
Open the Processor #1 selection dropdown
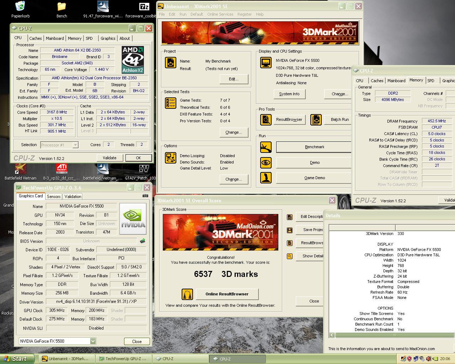[x=75, y=145]
